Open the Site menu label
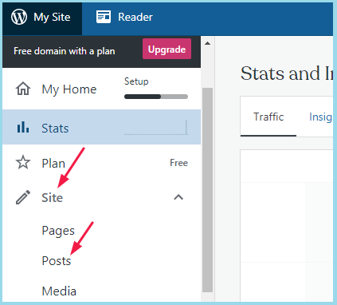 tap(53, 198)
